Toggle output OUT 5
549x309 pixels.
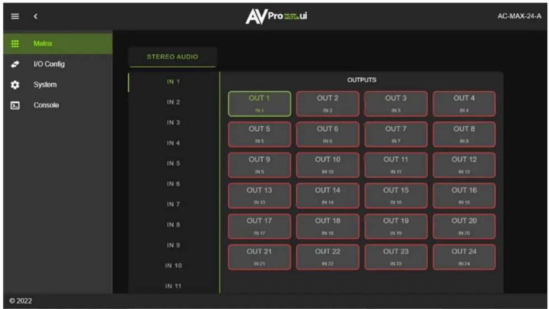point(259,134)
